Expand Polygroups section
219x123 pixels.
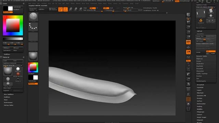(201, 112)
